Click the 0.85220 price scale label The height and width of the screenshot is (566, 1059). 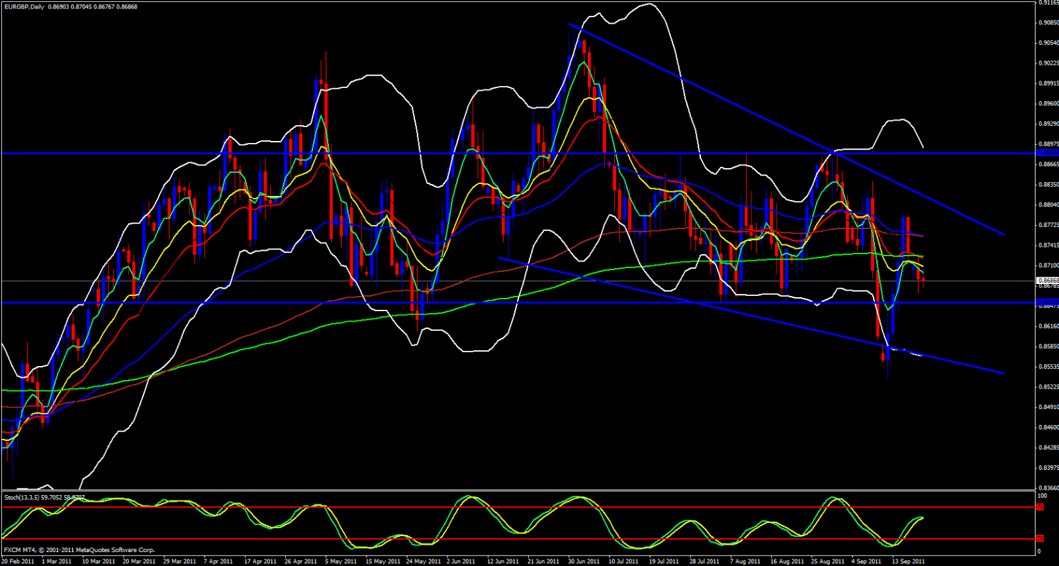[1047, 387]
